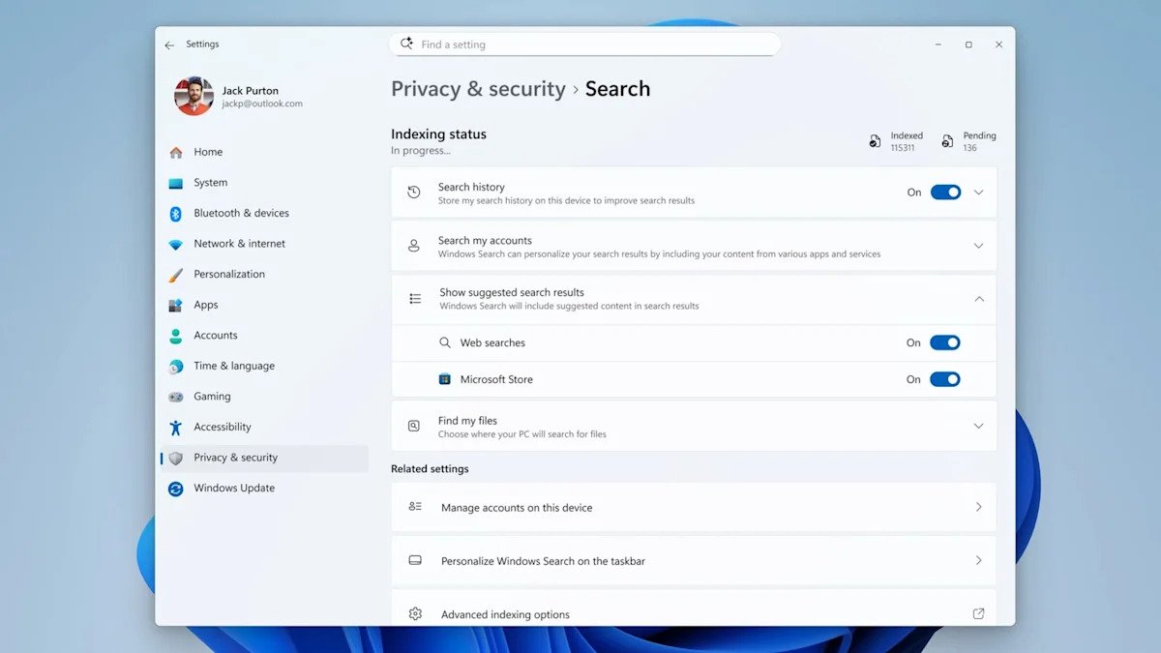Click Manage accounts on this device label

[517, 508]
